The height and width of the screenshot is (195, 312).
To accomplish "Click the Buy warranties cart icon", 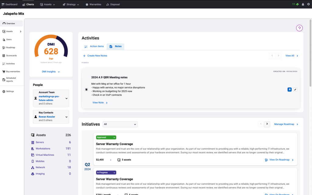I will tap(4, 71).
